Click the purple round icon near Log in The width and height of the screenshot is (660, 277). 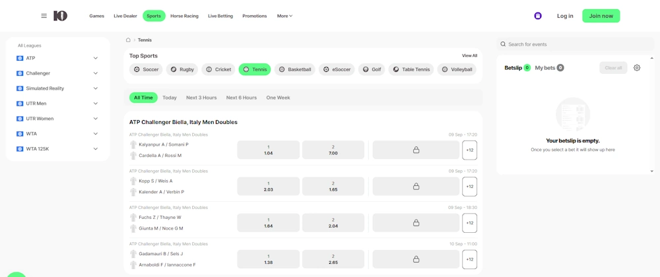click(537, 16)
